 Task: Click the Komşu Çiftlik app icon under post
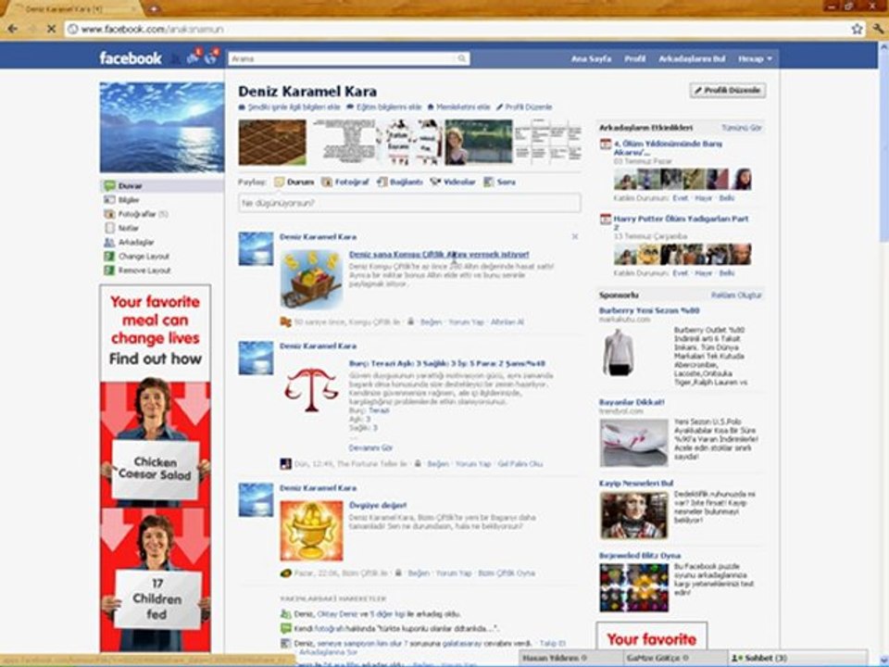[285, 321]
